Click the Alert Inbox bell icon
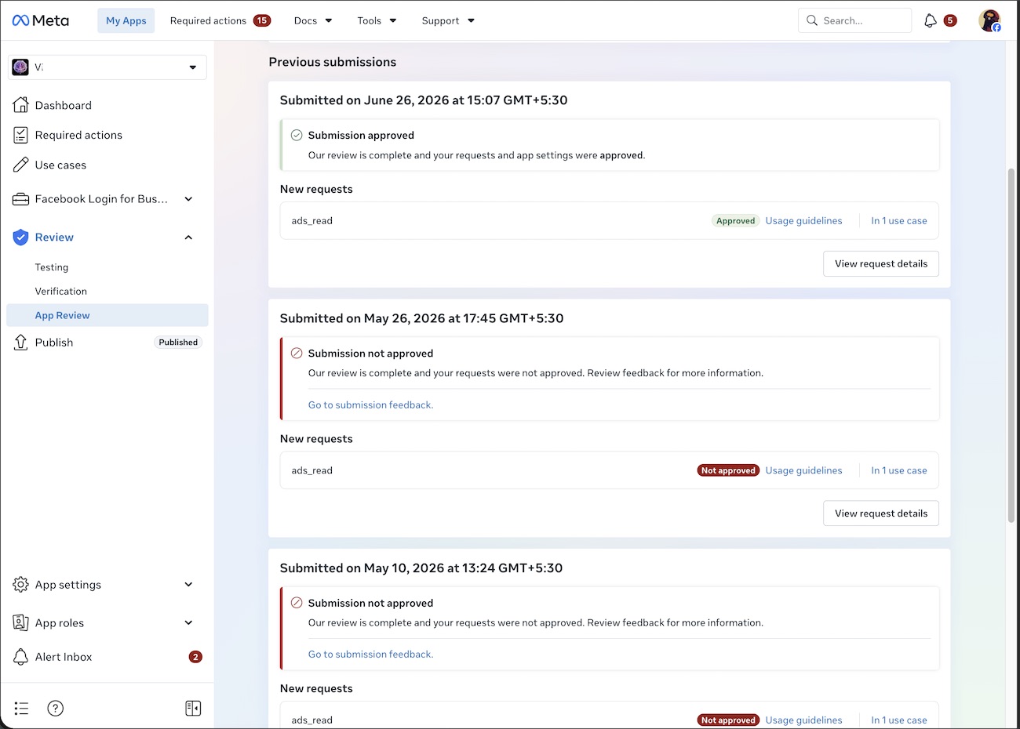The image size is (1020, 729). [21, 657]
